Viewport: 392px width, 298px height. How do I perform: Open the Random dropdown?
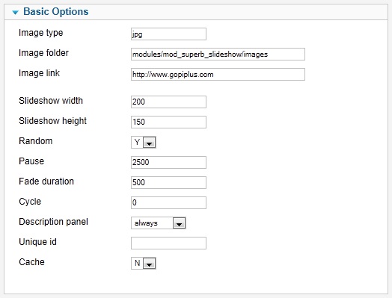[144, 142]
